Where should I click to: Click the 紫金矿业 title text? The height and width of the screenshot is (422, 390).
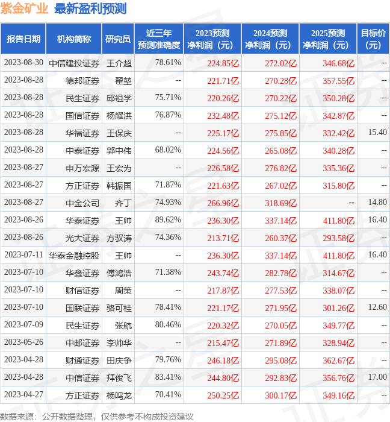point(24,8)
